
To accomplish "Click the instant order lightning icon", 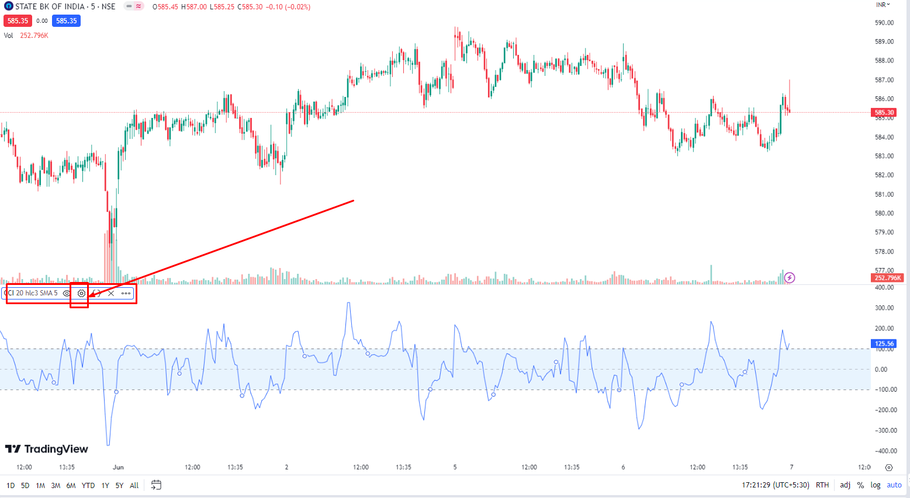I will tap(790, 278).
